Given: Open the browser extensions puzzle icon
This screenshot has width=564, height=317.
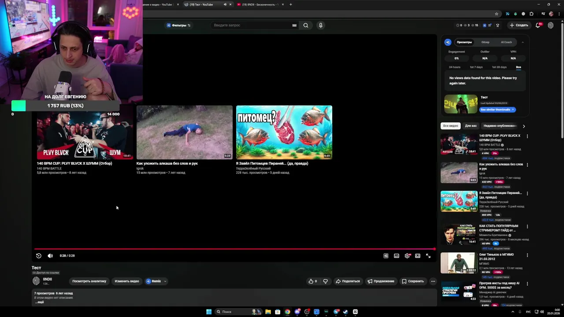Looking at the screenshot, I should (x=531, y=14).
